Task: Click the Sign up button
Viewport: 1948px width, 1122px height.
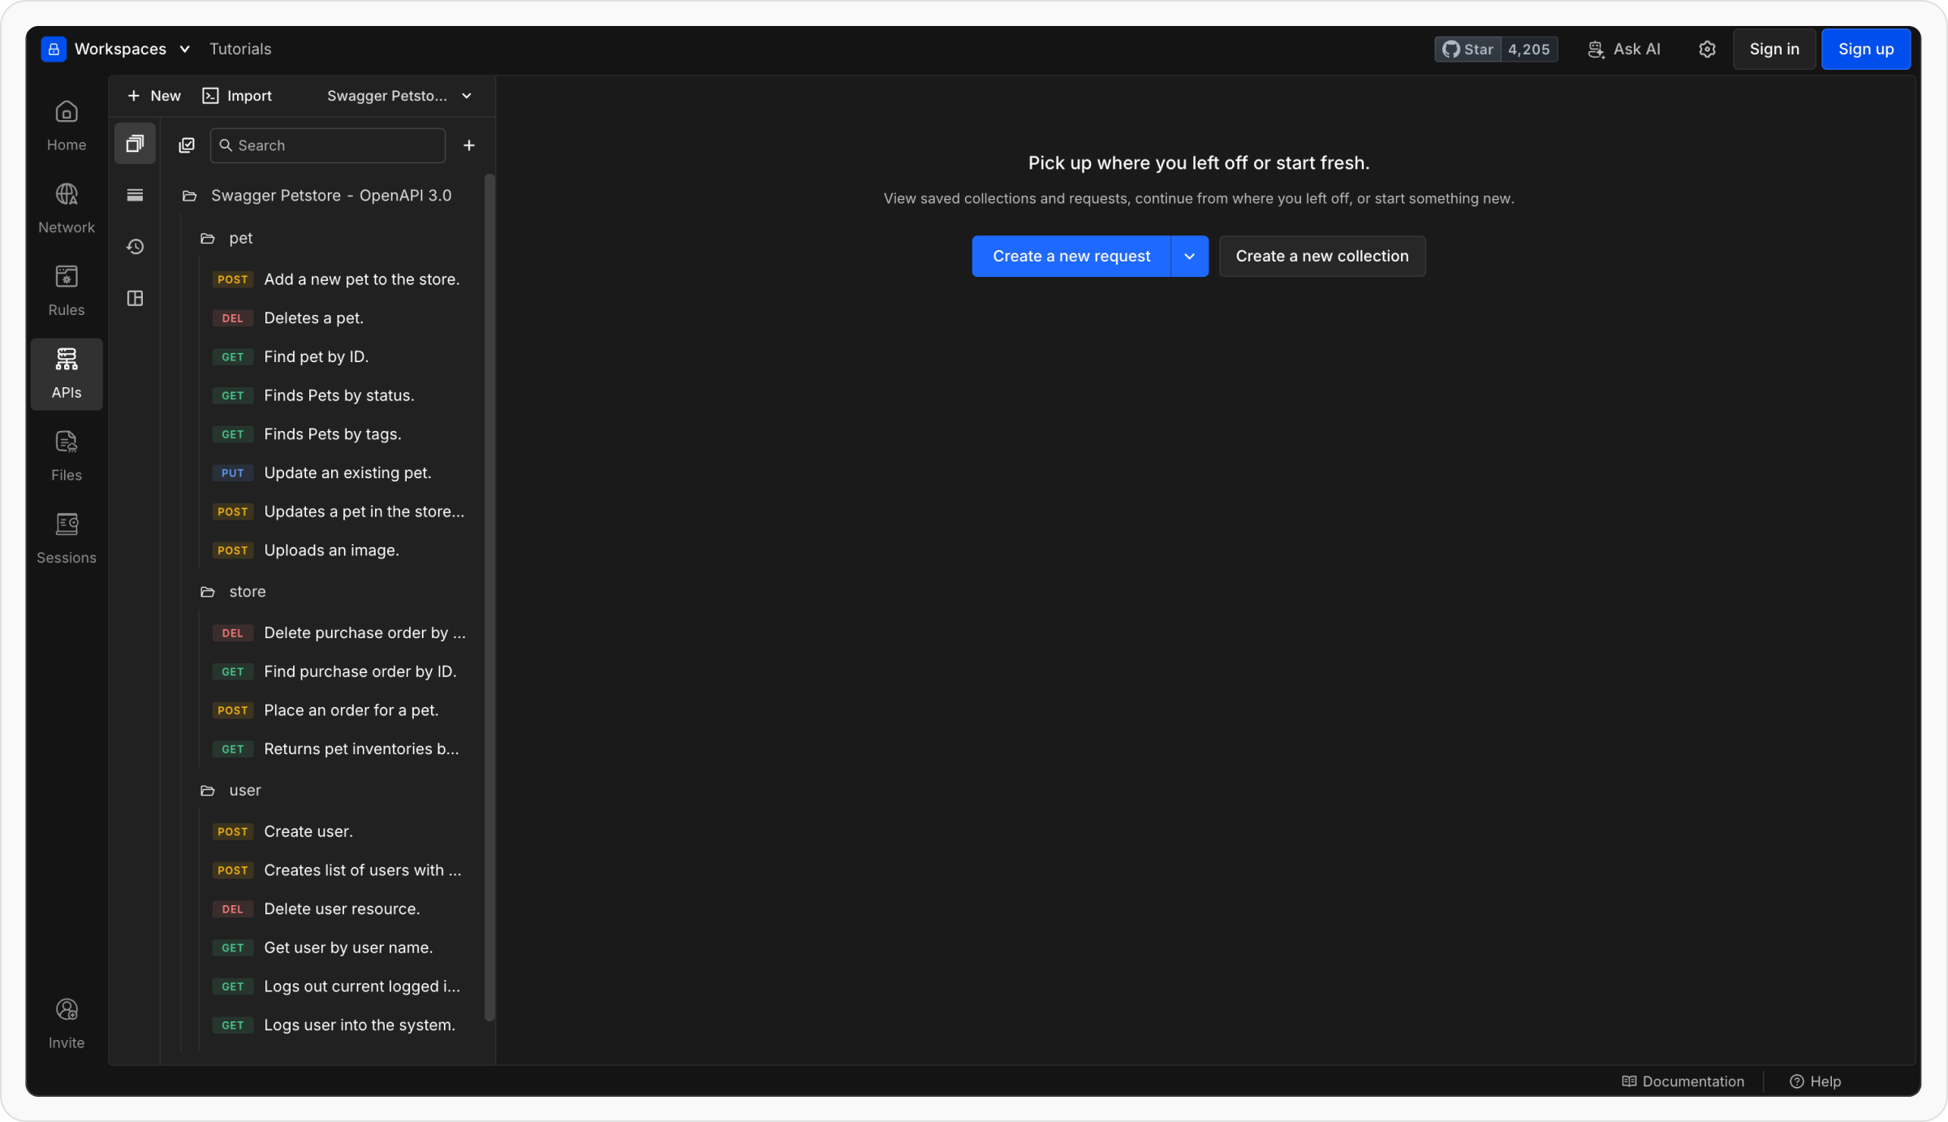Action: coord(1865,49)
